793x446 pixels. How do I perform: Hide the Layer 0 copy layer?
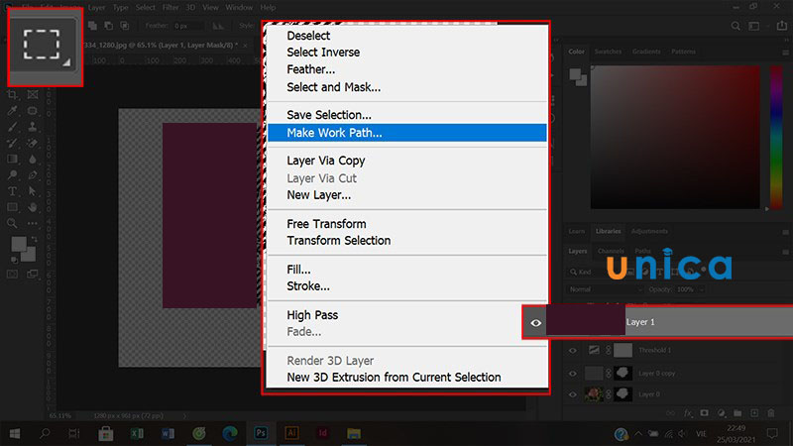pos(573,374)
